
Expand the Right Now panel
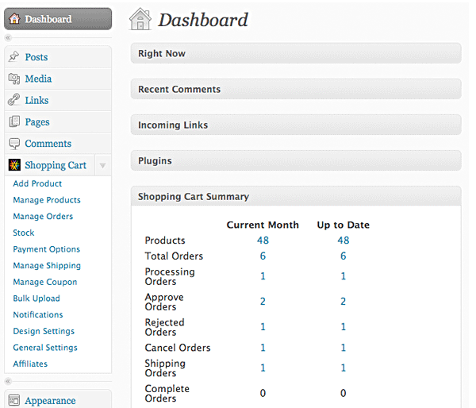pyautogui.click(x=296, y=53)
